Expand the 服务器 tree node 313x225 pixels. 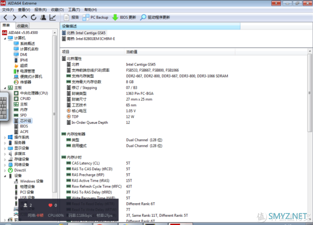point(5,143)
